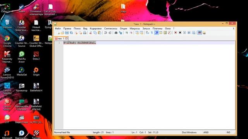Select the Battlefield 4 desktop icon
This screenshot has height=139, width=248.
(36, 87)
